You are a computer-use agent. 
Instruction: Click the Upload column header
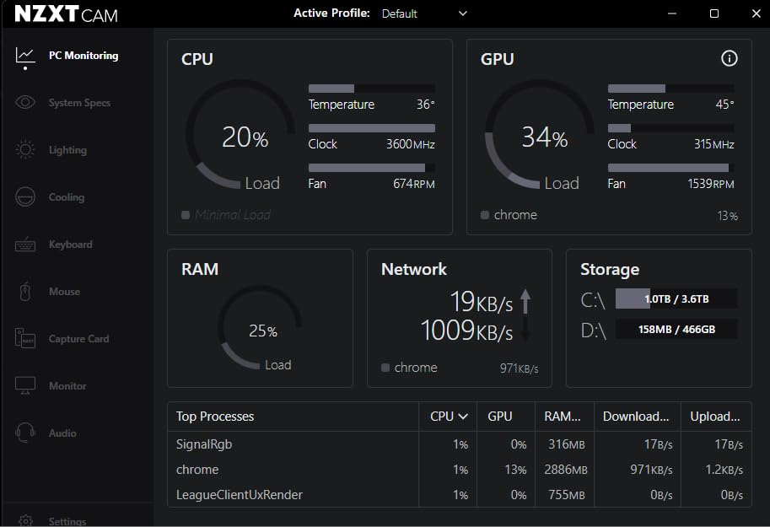(715, 417)
